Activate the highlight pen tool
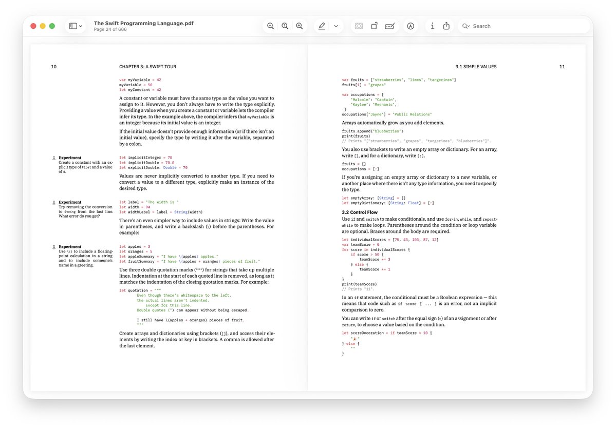Screen dimensions: 616x429 click(x=322, y=26)
